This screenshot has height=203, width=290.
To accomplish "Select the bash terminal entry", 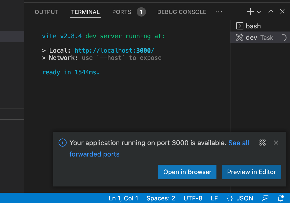I will coord(260,26).
